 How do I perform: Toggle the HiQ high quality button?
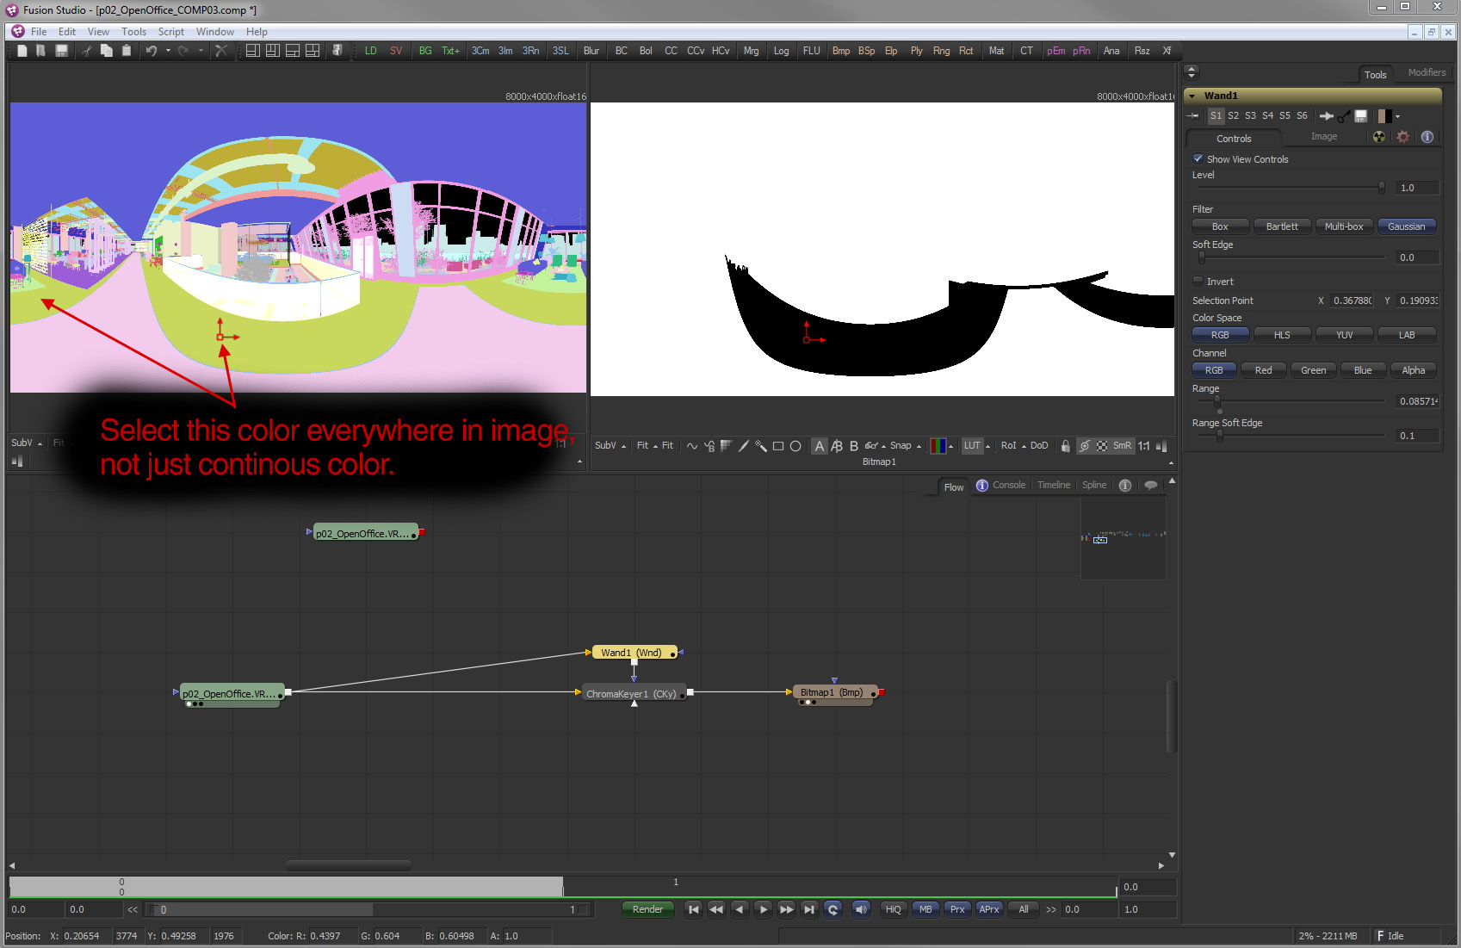tap(894, 909)
